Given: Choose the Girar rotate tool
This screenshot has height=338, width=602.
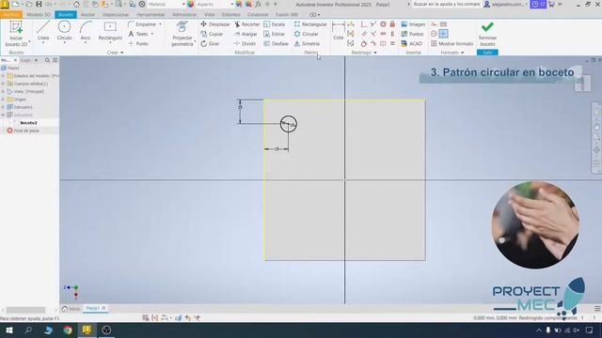Looking at the screenshot, I should pos(210,44).
